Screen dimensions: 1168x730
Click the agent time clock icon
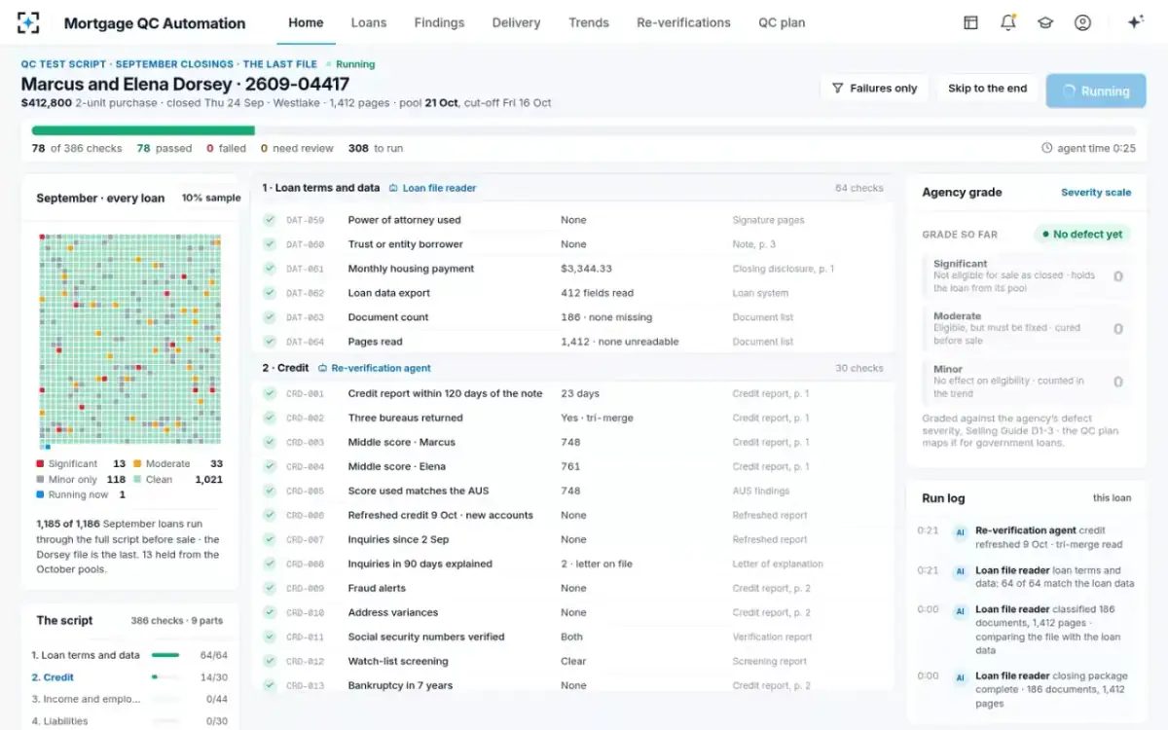click(1047, 148)
